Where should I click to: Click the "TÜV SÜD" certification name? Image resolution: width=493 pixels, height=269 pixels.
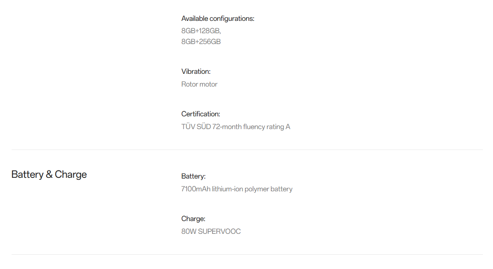coord(196,127)
